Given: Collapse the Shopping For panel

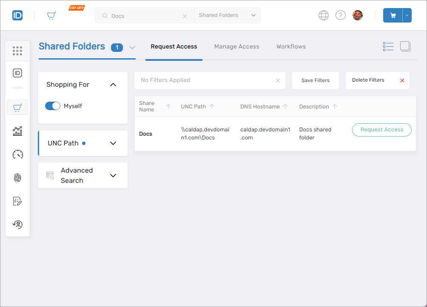Looking at the screenshot, I should click(x=113, y=85).
